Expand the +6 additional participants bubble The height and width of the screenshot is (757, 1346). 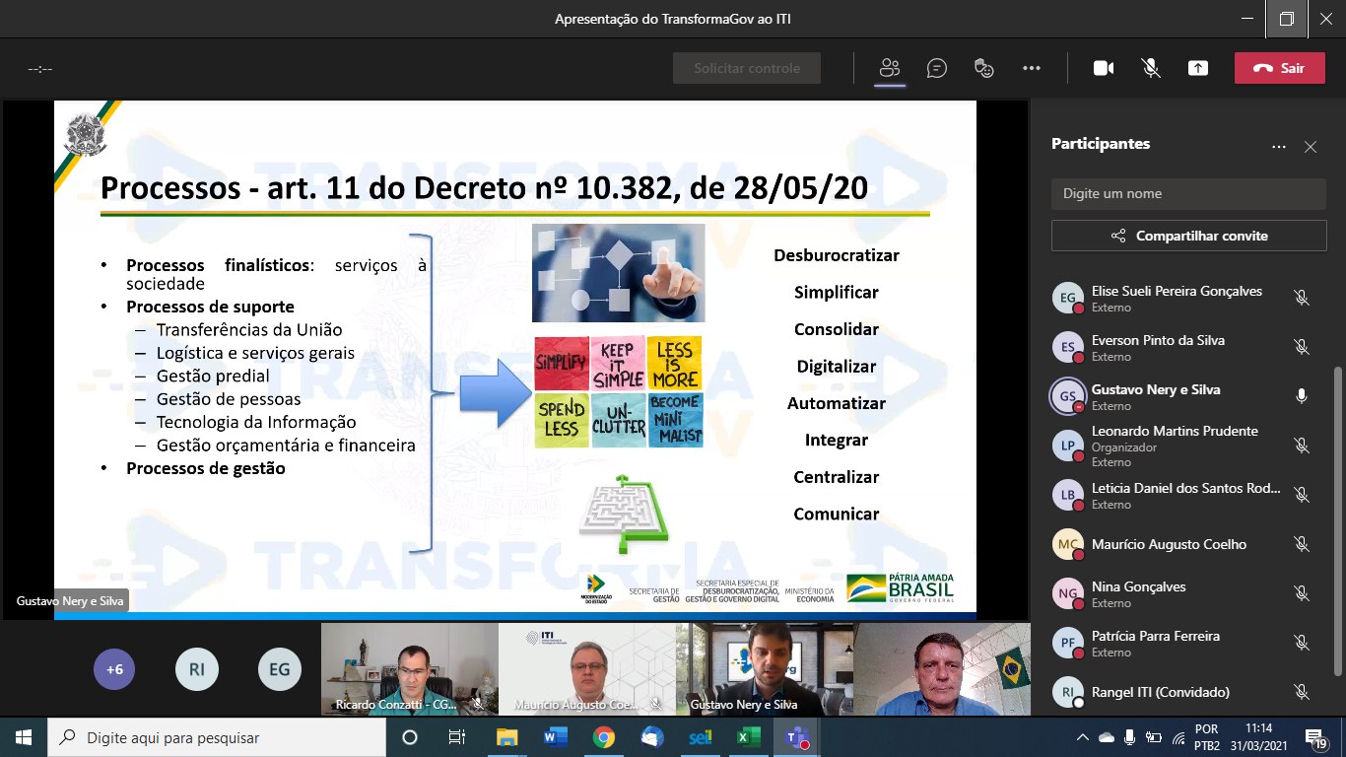pos(114,669)
